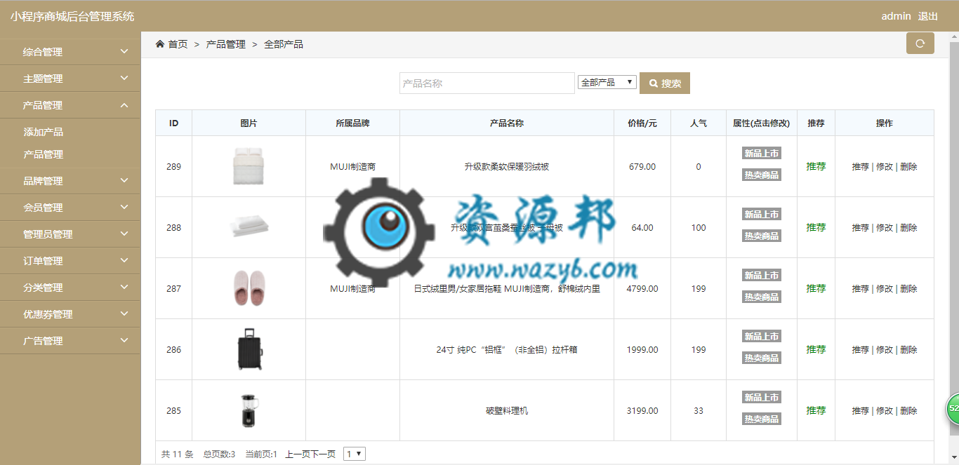Click the 价格/元 column header
The width and height of the screenshot is (959, 465).
[642, 123]
